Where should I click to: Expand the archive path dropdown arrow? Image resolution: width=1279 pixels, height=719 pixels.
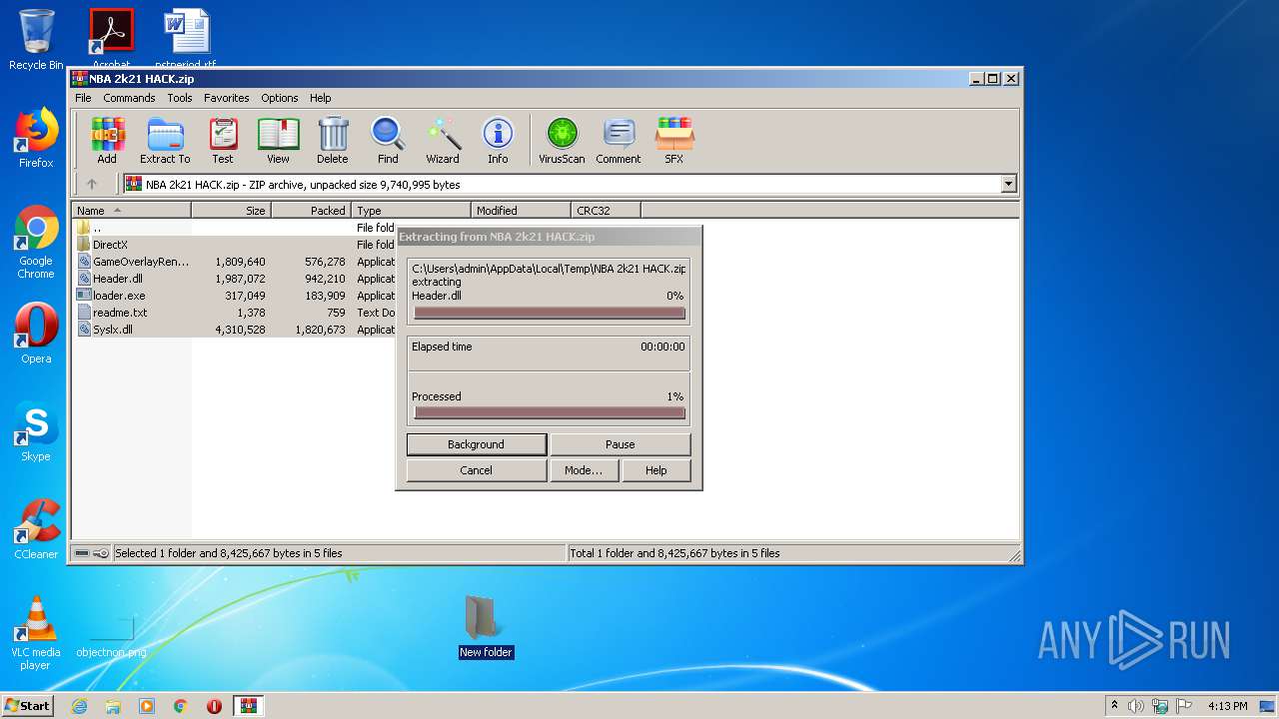coord(1008,184)
